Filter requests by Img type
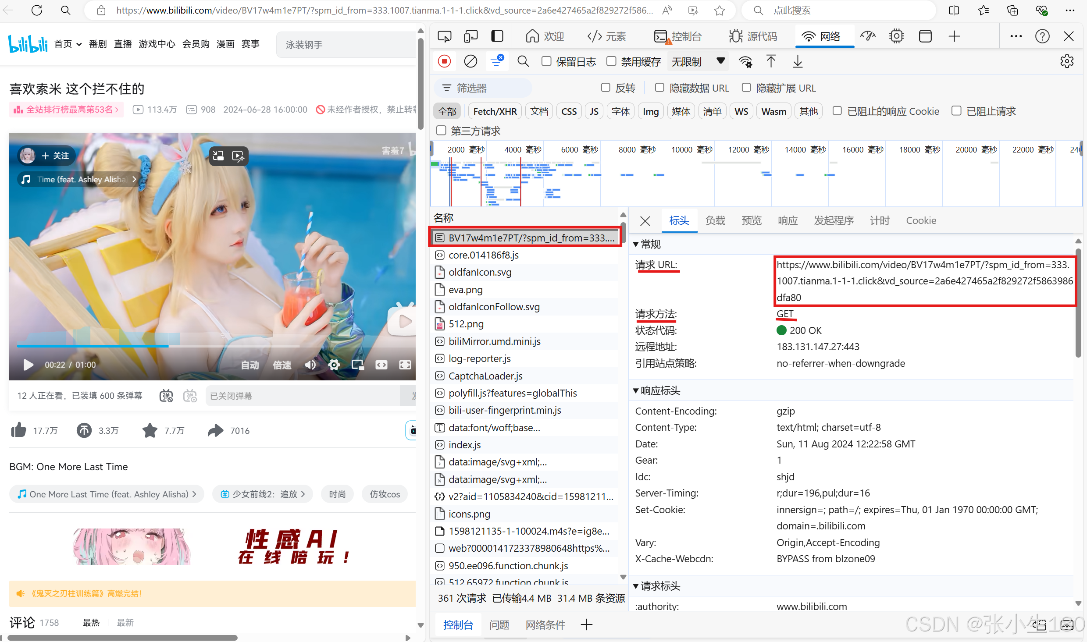 click(651, 111)
